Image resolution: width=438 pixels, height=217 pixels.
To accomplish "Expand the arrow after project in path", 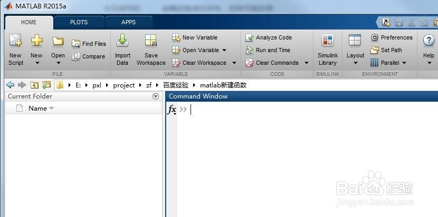I will [x=140, y=85].
